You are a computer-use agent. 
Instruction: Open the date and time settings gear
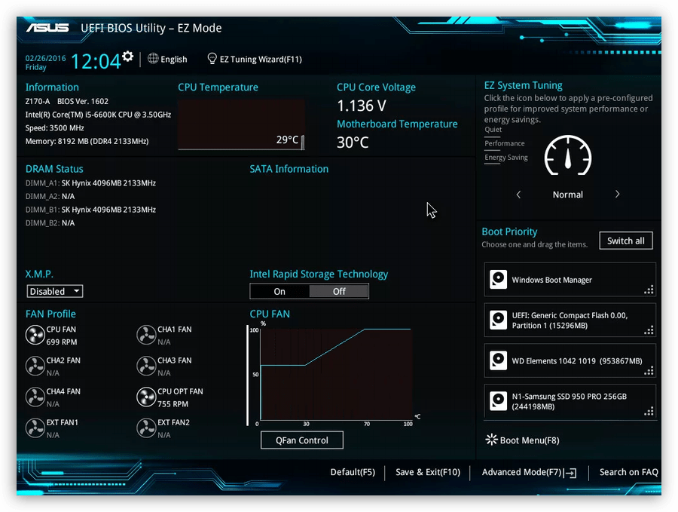[x=127, y=57]
